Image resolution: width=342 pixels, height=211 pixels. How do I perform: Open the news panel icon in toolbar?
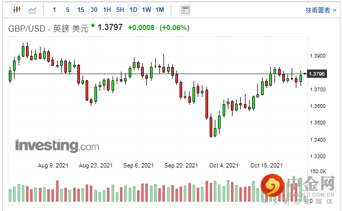click(x=185, y=10)
